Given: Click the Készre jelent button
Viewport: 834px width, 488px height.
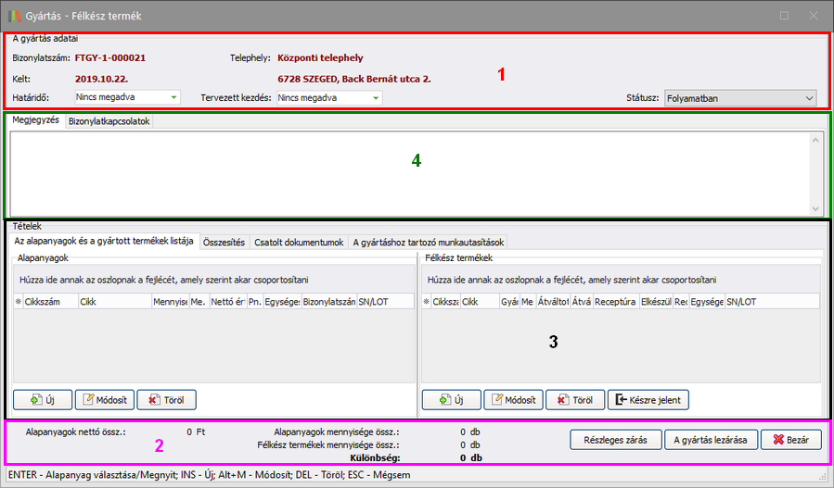Looking at the screenshot, I should coord(648,400).
